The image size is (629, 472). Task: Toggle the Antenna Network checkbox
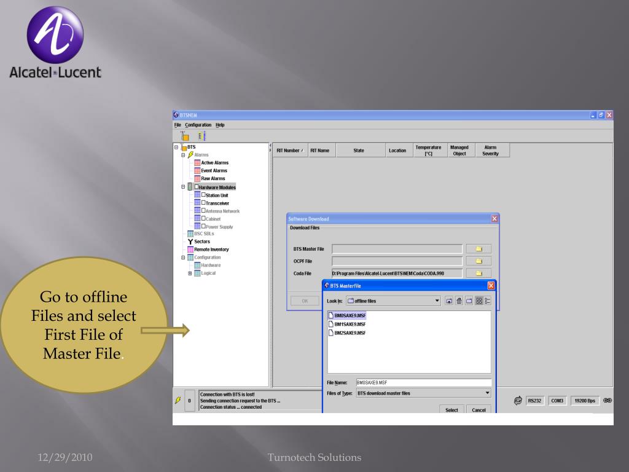(203, 210)
